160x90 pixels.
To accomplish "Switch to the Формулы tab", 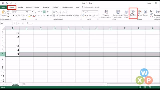I will (x=46, y=7).
